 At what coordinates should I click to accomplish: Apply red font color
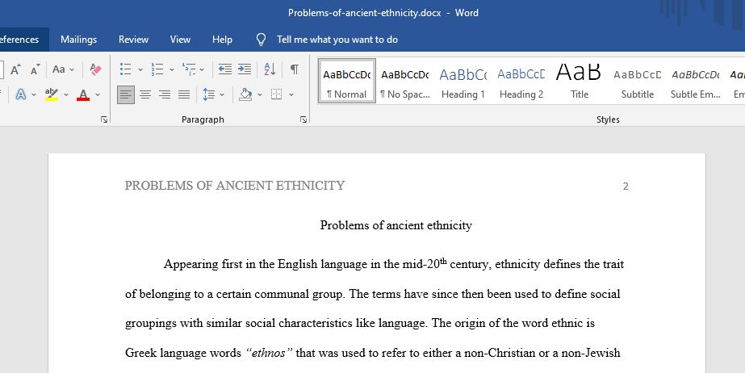click(x=83, y=94)
